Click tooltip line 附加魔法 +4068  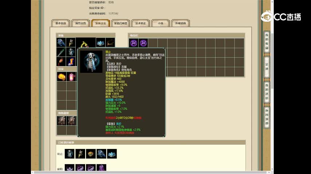pyautogui.click(x=115, y=82)
